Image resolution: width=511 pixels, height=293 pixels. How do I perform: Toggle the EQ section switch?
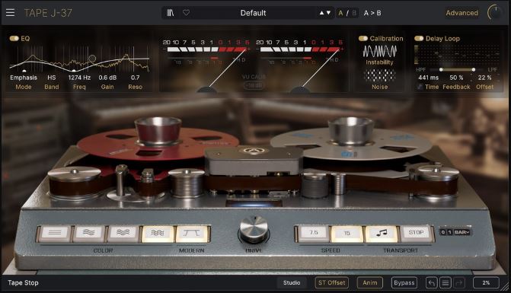tap(14, 38)
